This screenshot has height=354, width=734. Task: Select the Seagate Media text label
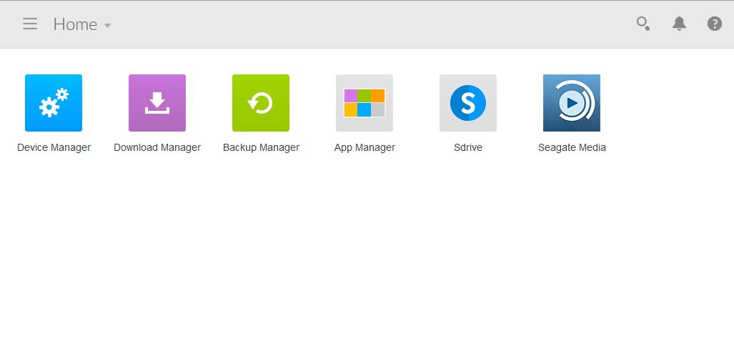pyautogui.click(x=572, y=147)
